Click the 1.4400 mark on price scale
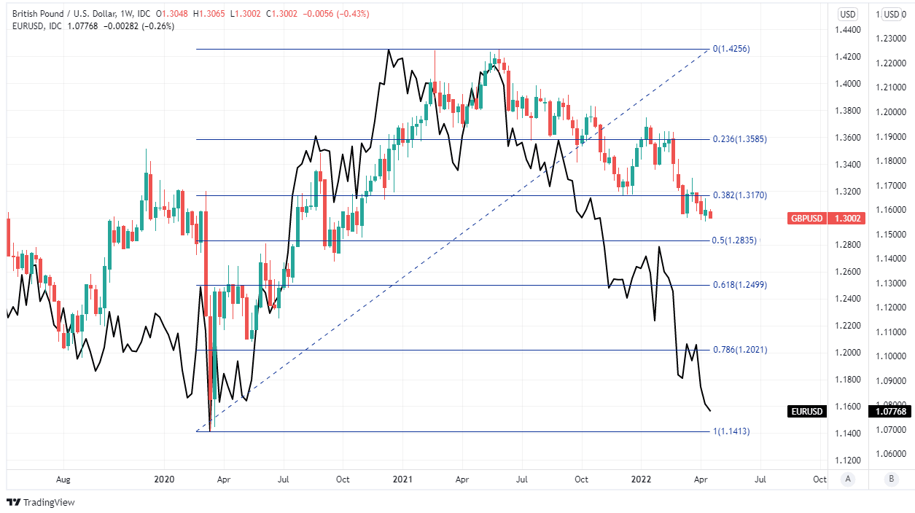 [x=846, y=30]
